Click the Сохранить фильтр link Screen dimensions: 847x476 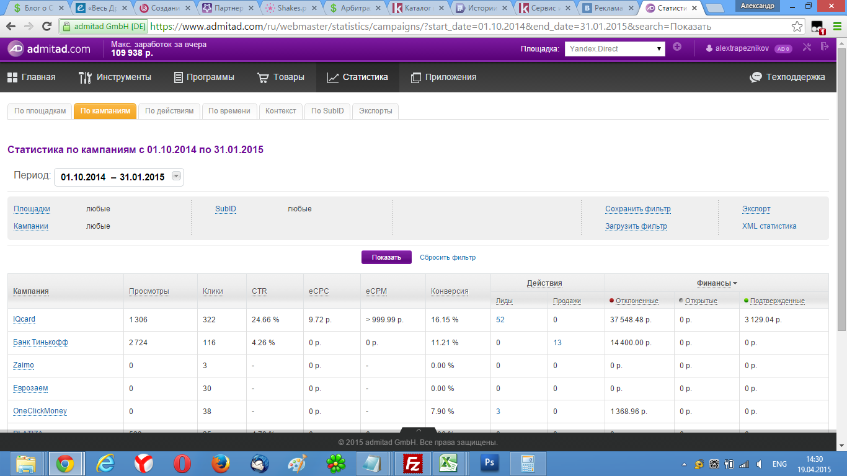click(638, 209)
